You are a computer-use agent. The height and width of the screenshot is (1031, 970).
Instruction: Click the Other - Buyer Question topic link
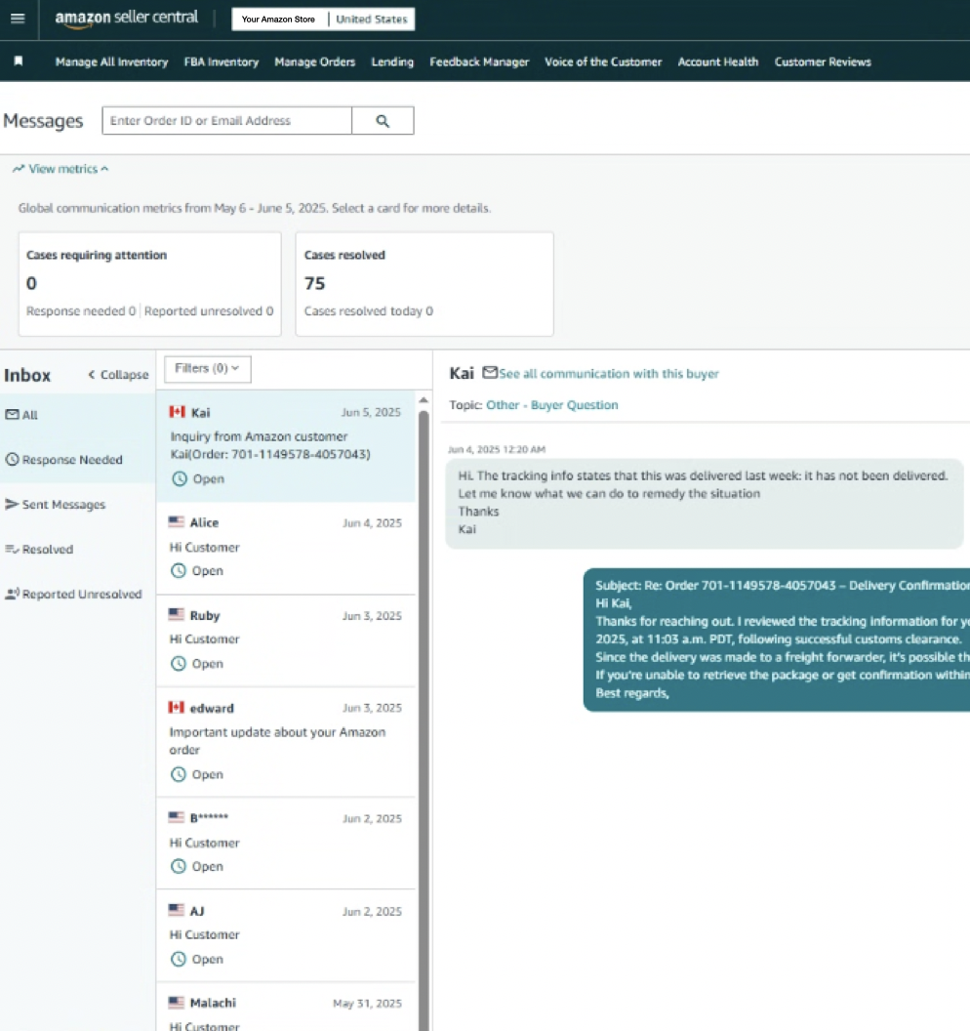552,405
